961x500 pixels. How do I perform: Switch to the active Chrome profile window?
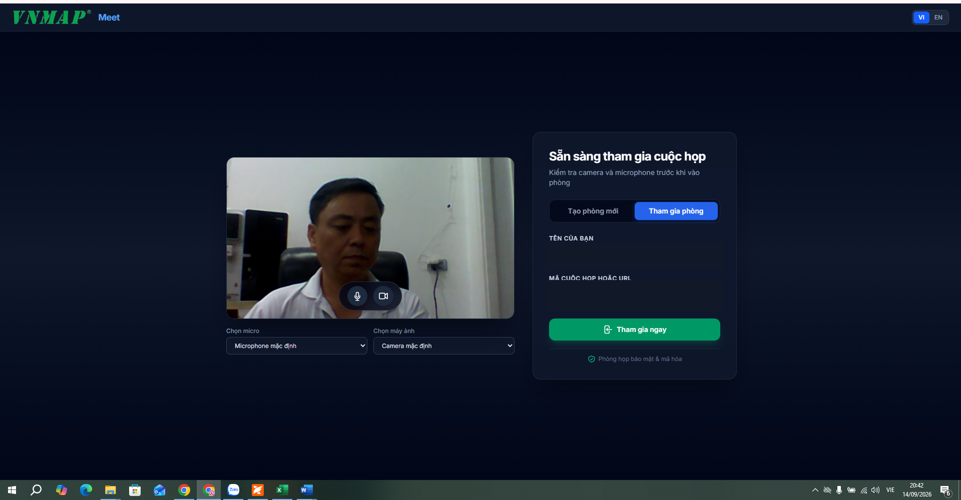click(x=209, y=490)
